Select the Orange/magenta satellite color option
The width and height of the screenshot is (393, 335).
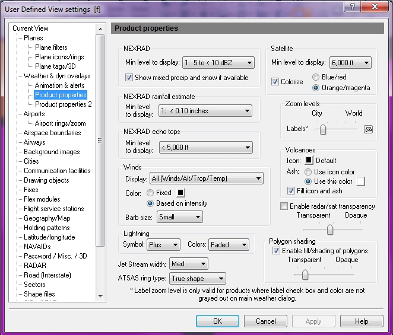tap(316, 88)
